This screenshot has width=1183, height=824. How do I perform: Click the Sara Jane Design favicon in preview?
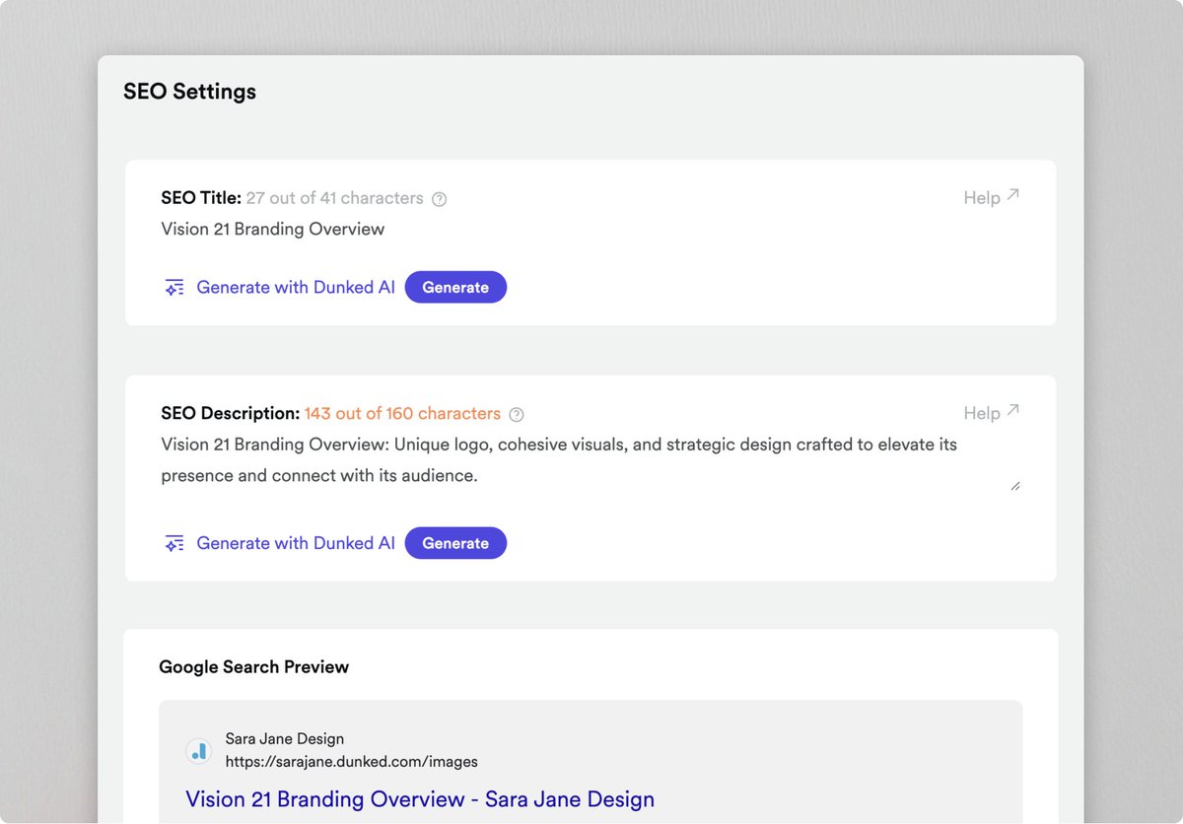click(x=199, y=751)
